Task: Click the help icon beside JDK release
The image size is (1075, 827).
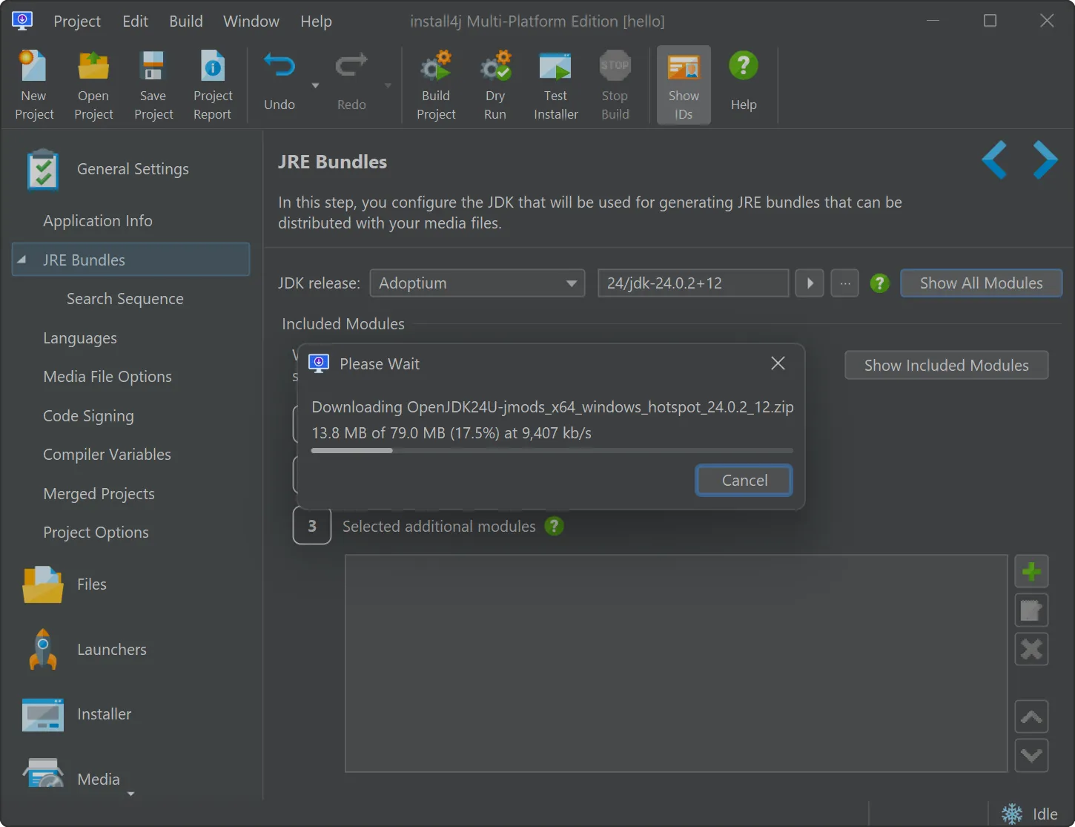Action: [879, 283]
